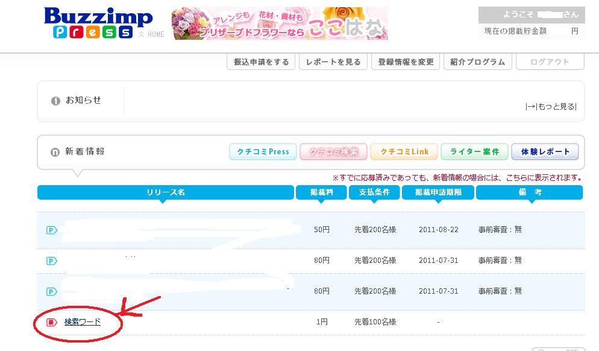Select the 体験レポート tab
This screenshot has width=599, height=351.
pyautogui.click(x=545, y=152)
